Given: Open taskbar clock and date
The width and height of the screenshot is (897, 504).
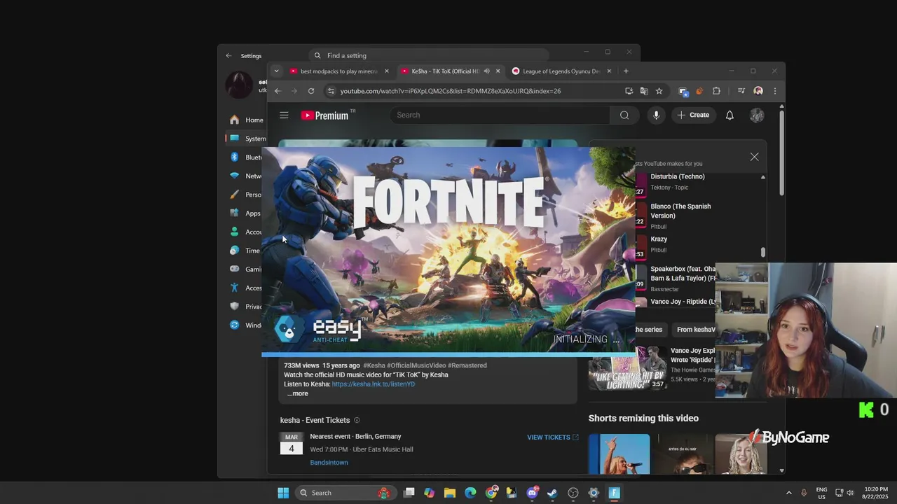Looking at the screenshot, I should (875, 493).
